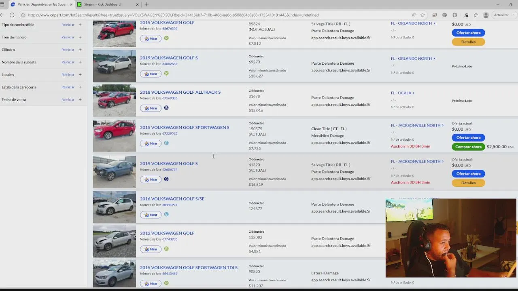Watch the Golf Alltrack S with Mirar
This screenshot has width=518, height=291.
pos(151,108)
